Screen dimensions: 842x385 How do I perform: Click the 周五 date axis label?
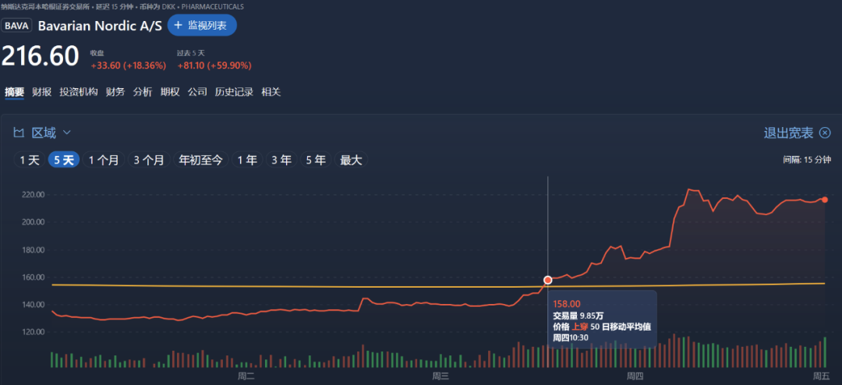coord(821,376)
